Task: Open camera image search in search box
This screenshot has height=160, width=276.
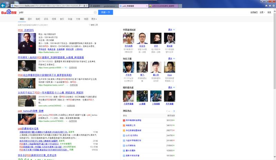Action: tap(95, 12)
